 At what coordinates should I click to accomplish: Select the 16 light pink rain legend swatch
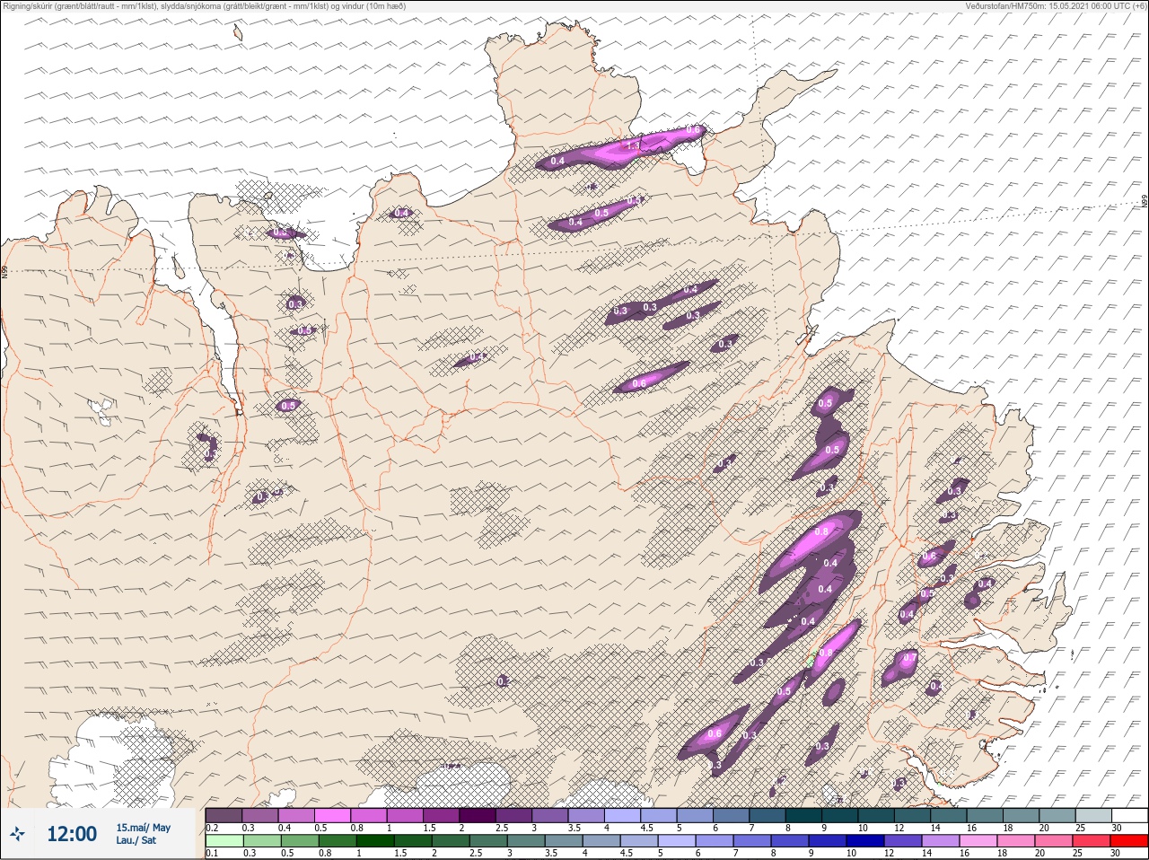978,841
